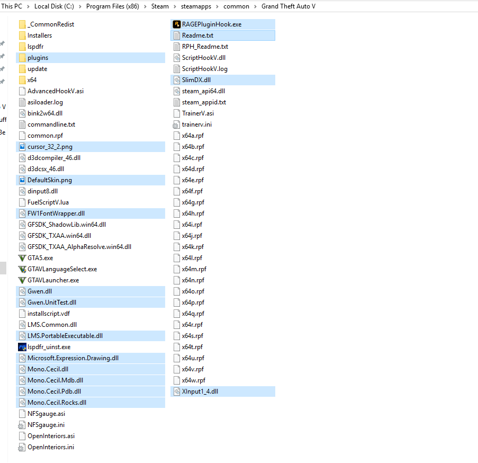Click the SlimDX.dll file icon
478x463 pixels.
click(x=176, y=80)
